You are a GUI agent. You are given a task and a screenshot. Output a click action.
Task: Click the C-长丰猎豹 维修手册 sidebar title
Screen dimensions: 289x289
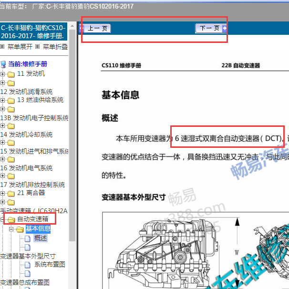(33, 31)
